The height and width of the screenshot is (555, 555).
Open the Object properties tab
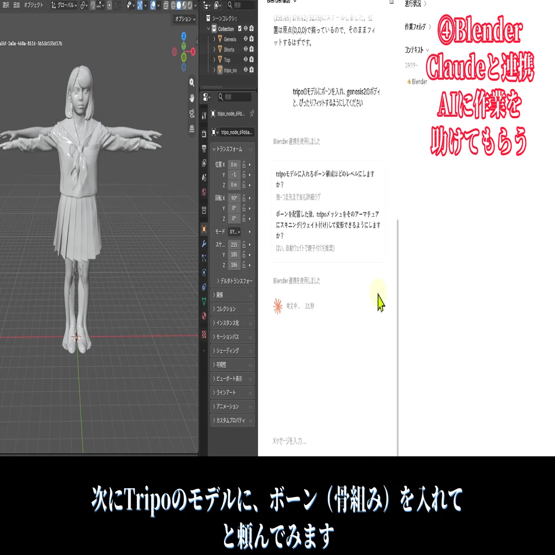click(204, 229)
